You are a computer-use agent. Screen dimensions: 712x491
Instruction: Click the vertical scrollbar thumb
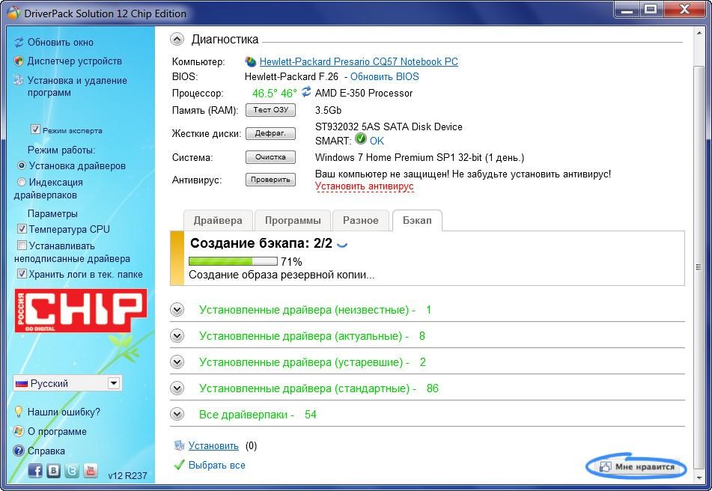click(x=699, y=267)
